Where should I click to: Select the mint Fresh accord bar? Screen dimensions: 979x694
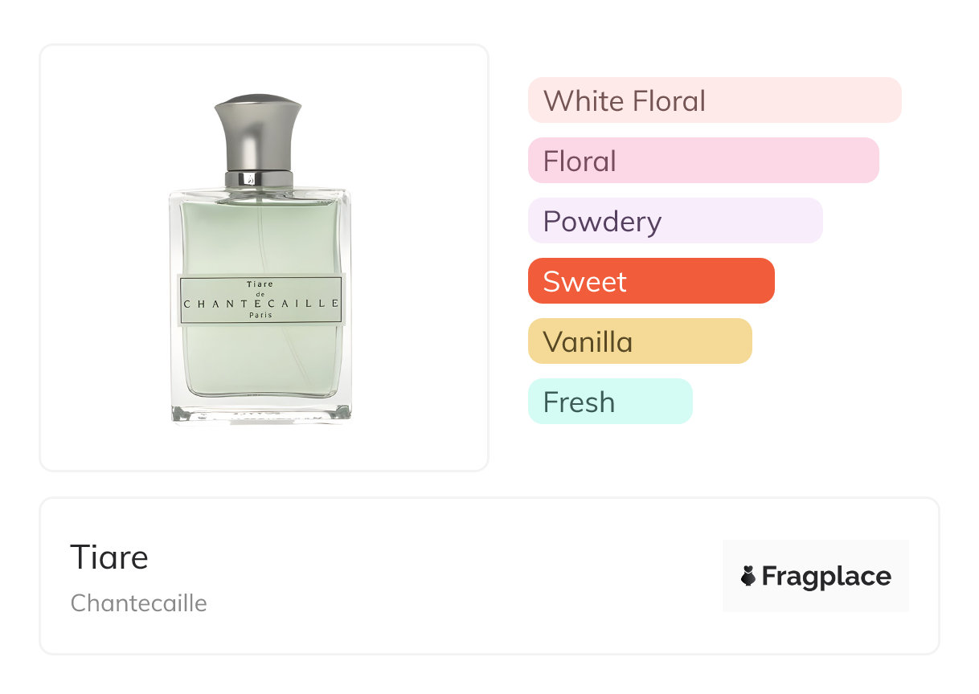click(x=609, y=402)
